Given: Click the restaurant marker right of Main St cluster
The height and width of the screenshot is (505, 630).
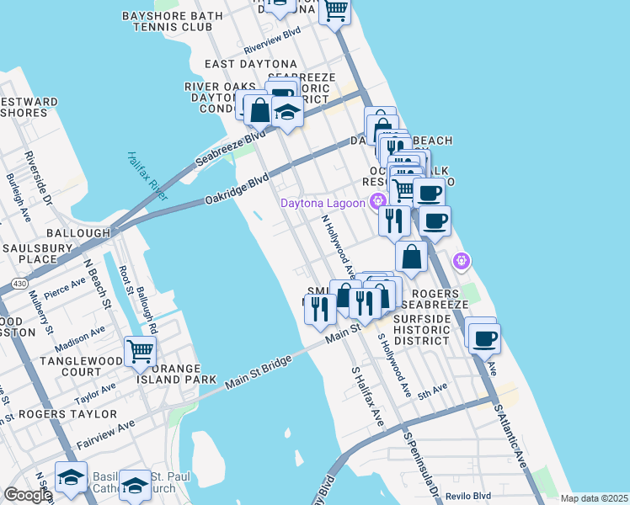Looking at the screenshot, I should click(365, 304).
